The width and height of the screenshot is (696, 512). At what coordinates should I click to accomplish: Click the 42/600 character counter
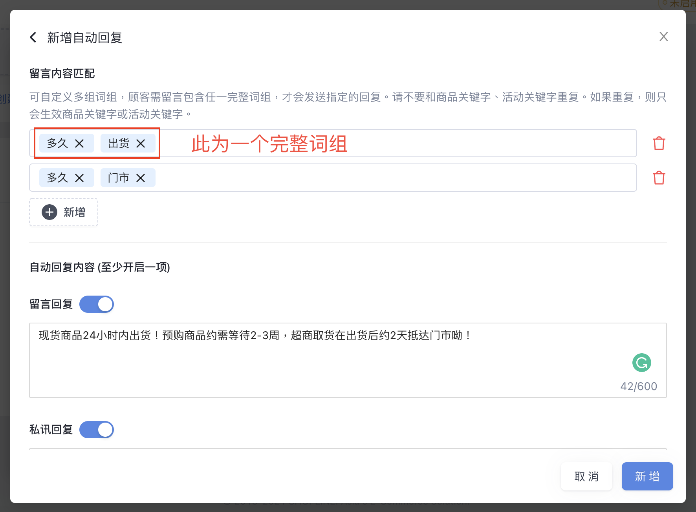(639, 386)
